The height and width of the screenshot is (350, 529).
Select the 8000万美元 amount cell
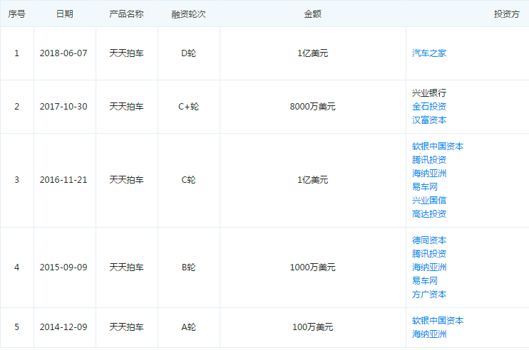[x=312, y=107]
